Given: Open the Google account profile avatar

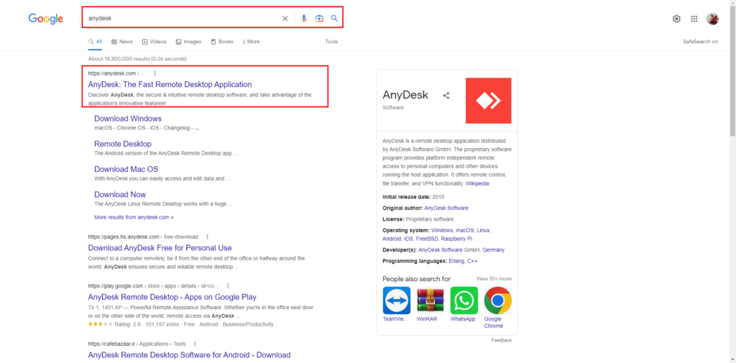Looking at the screenshot, I should click(712, 19).
